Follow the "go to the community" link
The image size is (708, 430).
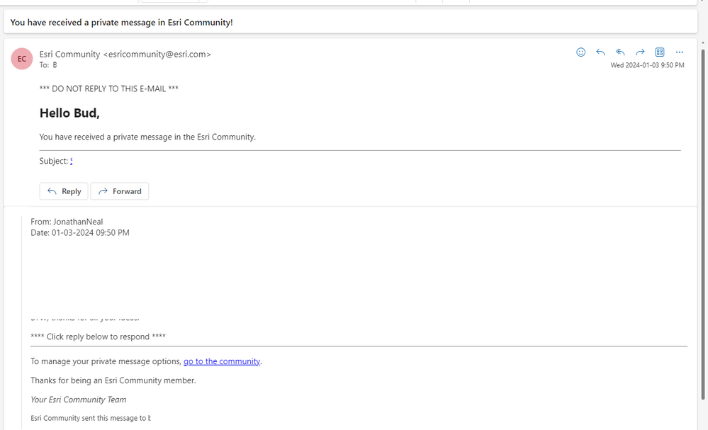pyautogui.click(x=222, y=361)
